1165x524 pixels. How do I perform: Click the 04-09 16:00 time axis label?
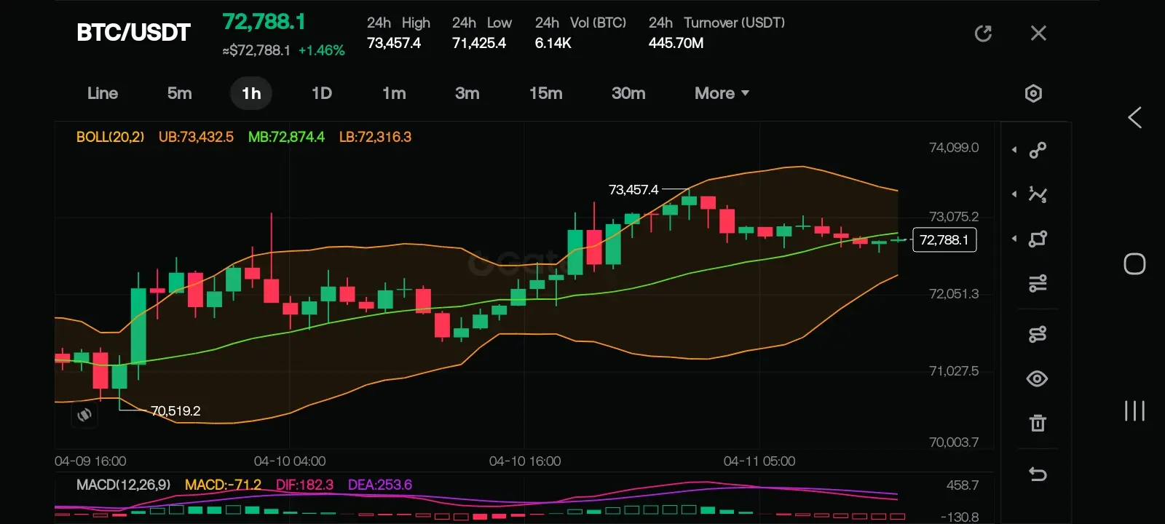pyautogui.click(x=90, y=461)
